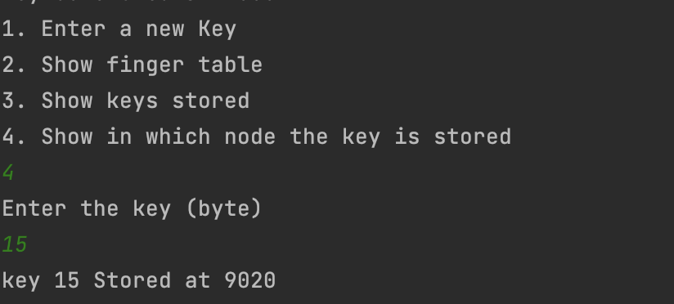674x304 pixels.
Task: Click the word '(byte)' in the prompt
Action: (x=224, y=209)
